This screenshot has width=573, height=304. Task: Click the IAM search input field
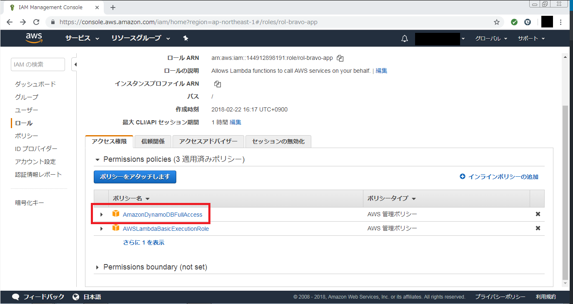coord(38,64)
